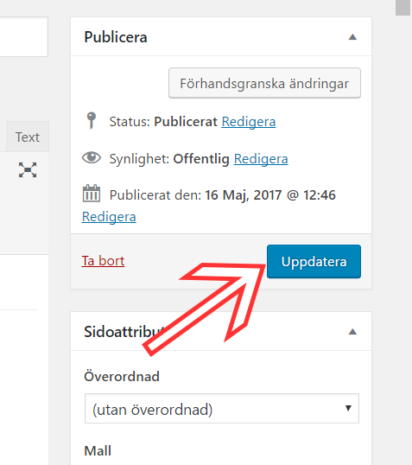Click the blue Uppdatera button
Viewport: 412px width, 465px height.
click(x=314, y=262)
